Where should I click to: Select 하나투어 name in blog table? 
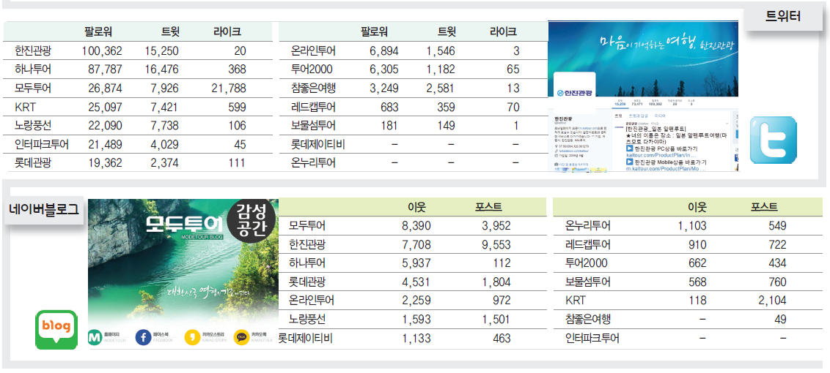(307, 263)
